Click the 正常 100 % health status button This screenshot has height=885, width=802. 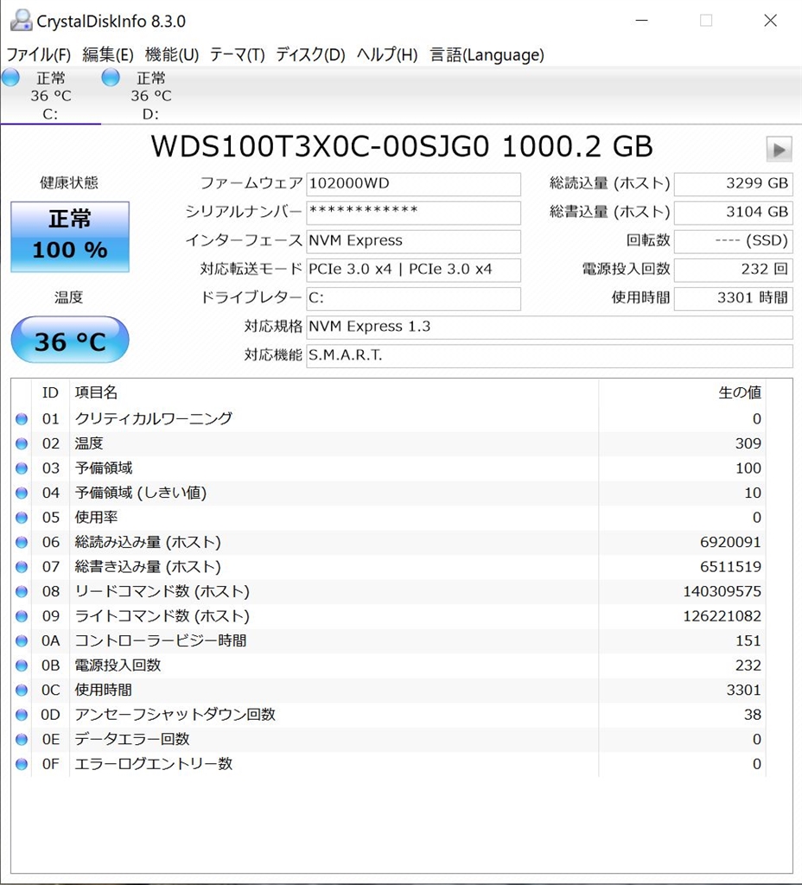coord(70,237)
